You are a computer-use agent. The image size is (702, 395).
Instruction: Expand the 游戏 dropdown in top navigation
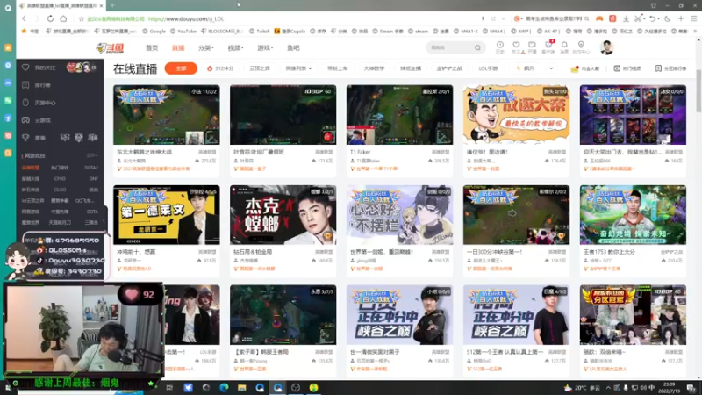[x=265, y=47]
